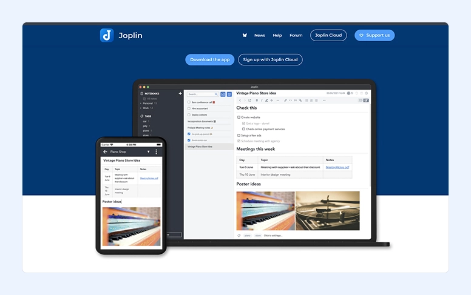
Task: Go back using the editor toolbar arrow
Action: pyautogui.click(x=240, y=101)
